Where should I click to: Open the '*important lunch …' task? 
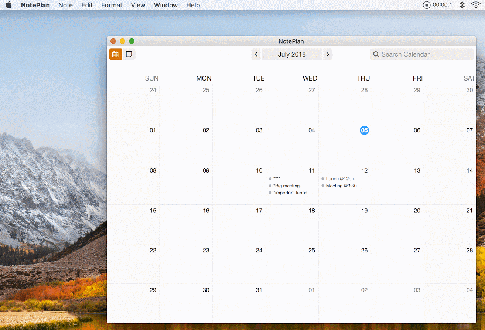(x=293, y=193)
